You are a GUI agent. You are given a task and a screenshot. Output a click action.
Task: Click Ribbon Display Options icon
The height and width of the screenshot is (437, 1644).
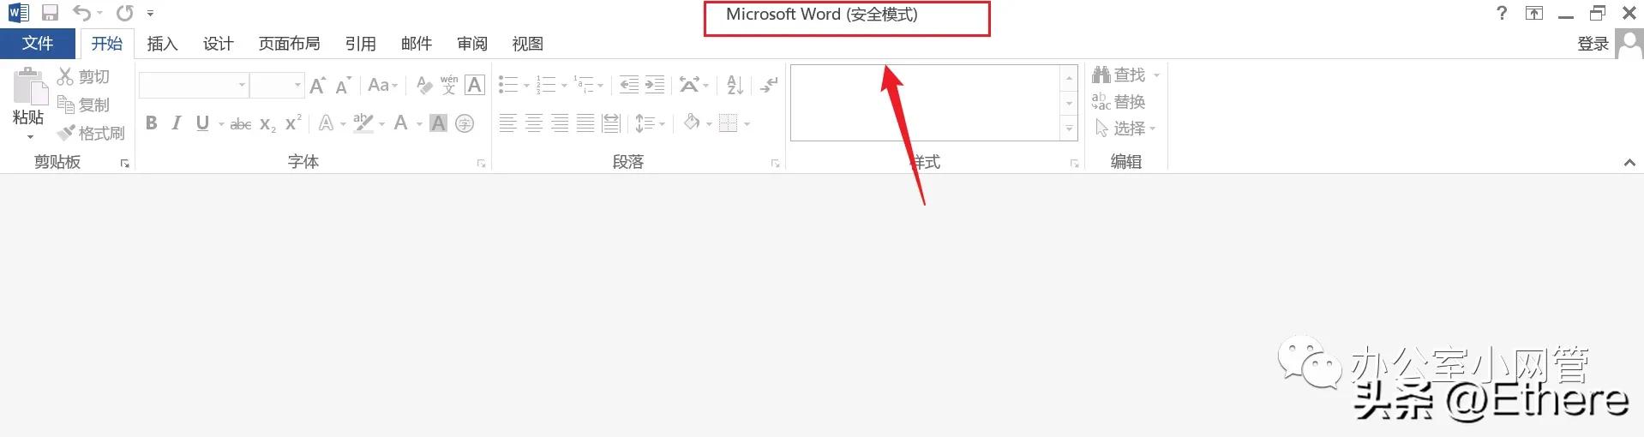[x=1534, y=13]
